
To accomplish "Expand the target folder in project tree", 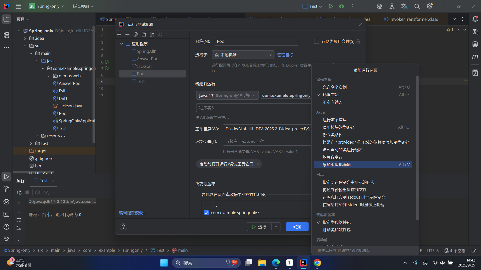I will pos(25,151).
